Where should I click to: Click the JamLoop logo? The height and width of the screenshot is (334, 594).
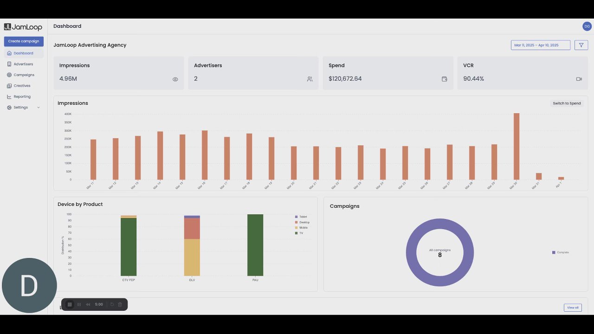tap(23, 27)
